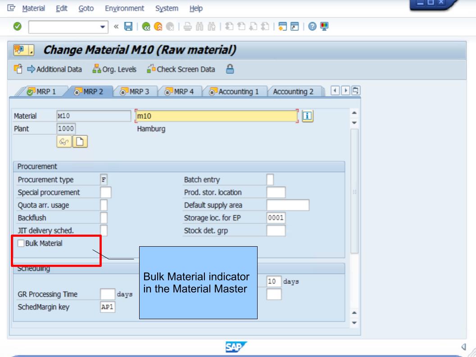Click the Default supply area field
The width and height of the screenshot is (476, 357).
(288, 205)
